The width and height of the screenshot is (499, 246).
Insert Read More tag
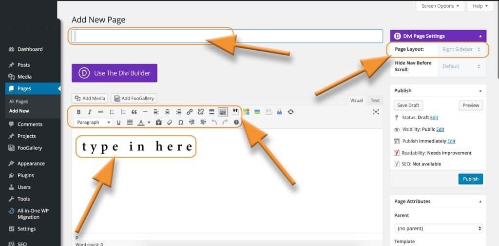point(211,112)
